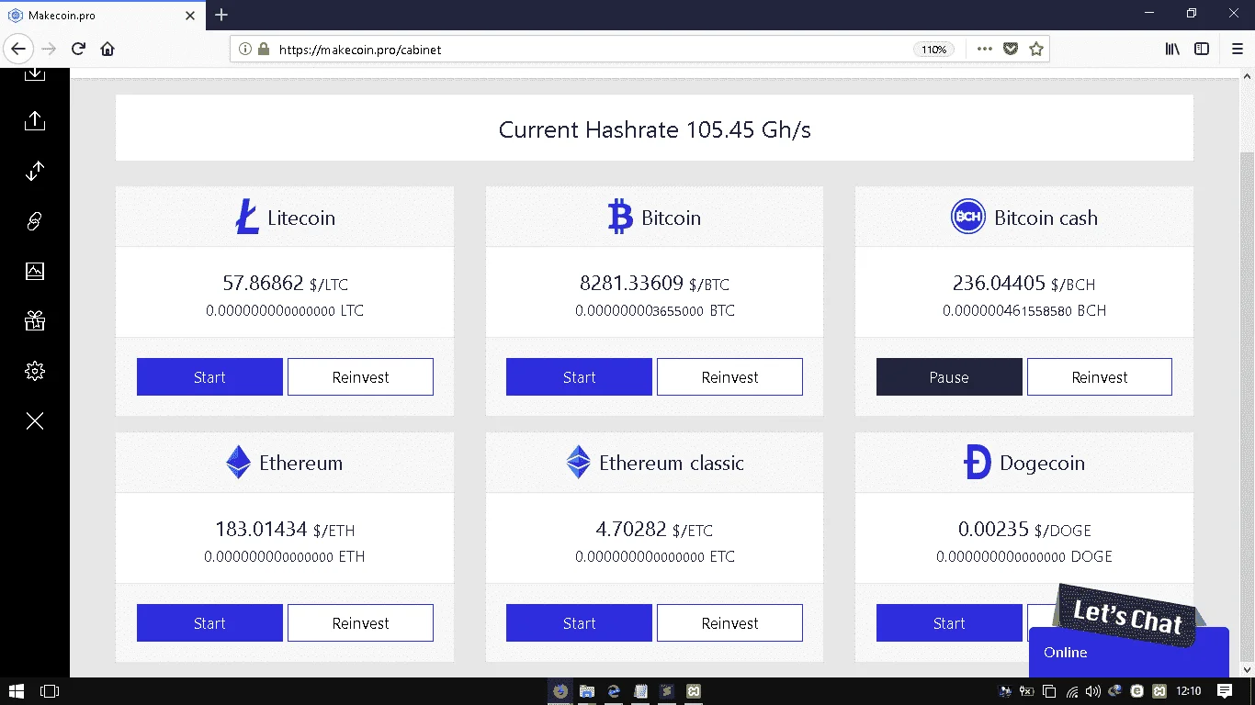Reinvest Ethereum earnings
Screen dimensions: 1255x705
click(x=360, y=623)
